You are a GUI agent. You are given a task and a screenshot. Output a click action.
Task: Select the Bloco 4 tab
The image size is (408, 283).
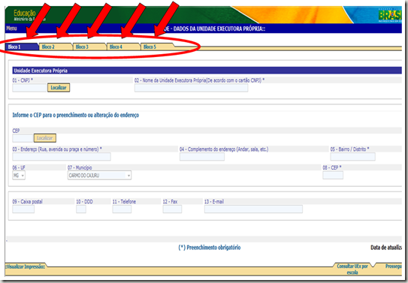(123, 47)
